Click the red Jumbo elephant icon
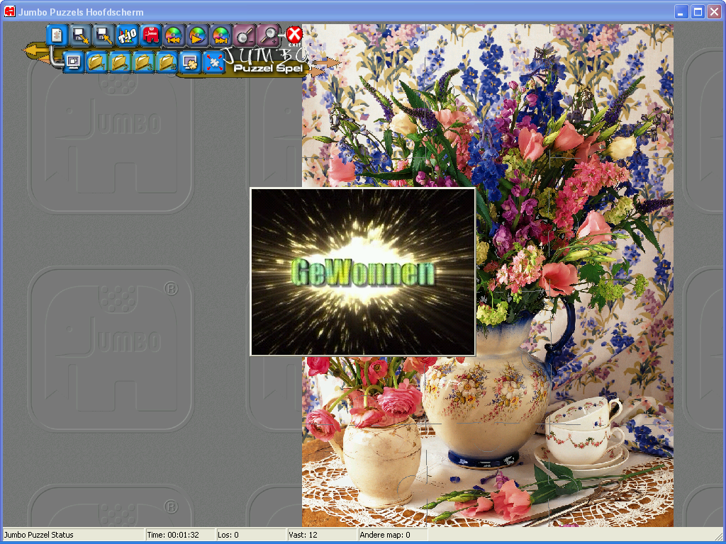 (x=150, y=35)
